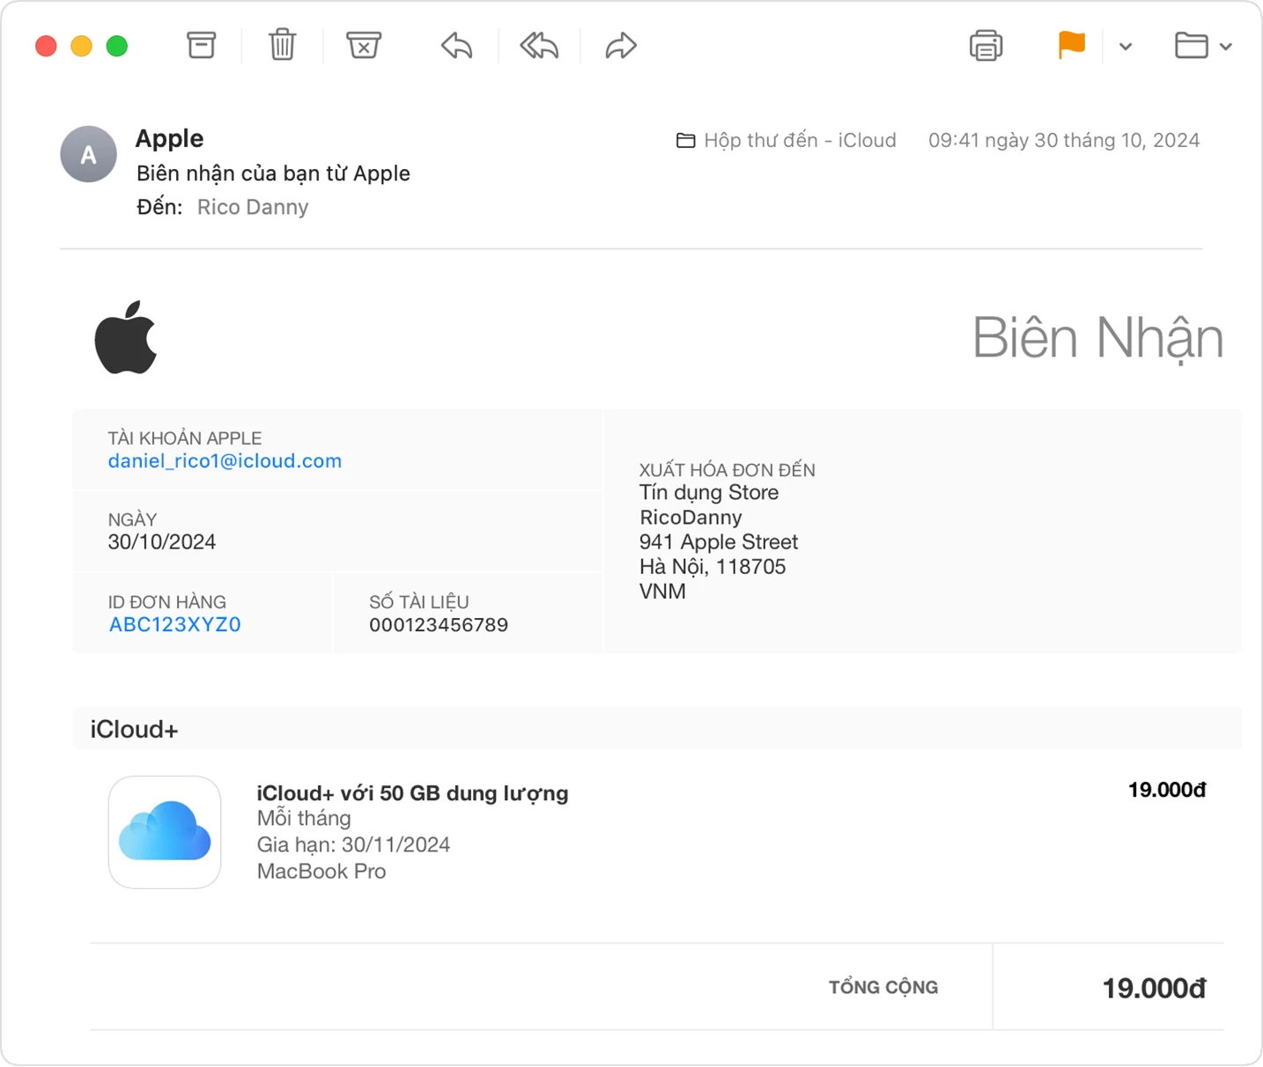Select recipient Rico Danny

point(253,206)
